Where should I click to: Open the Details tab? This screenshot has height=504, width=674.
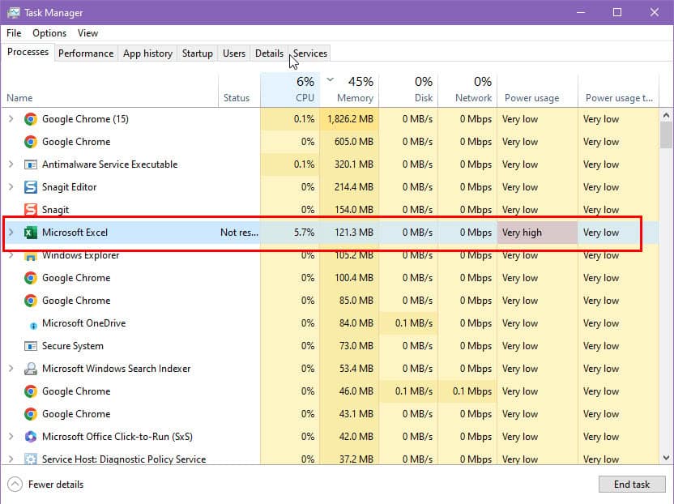click(269, 53)
